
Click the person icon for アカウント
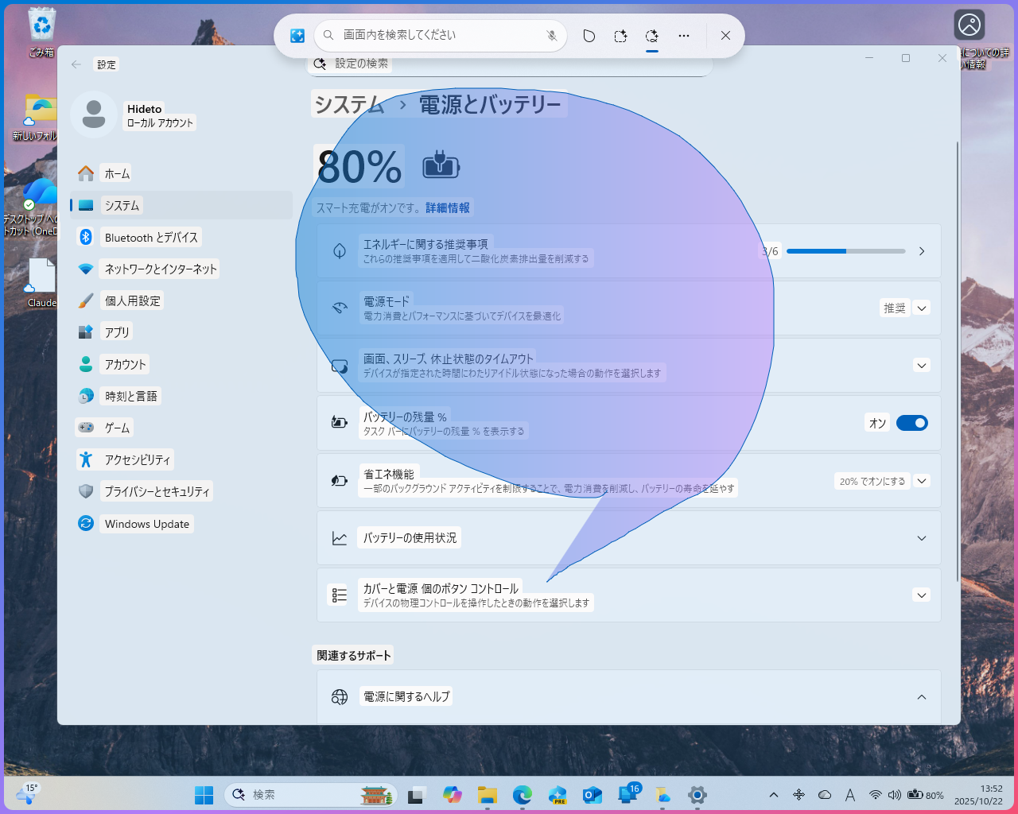coord(86,364)
